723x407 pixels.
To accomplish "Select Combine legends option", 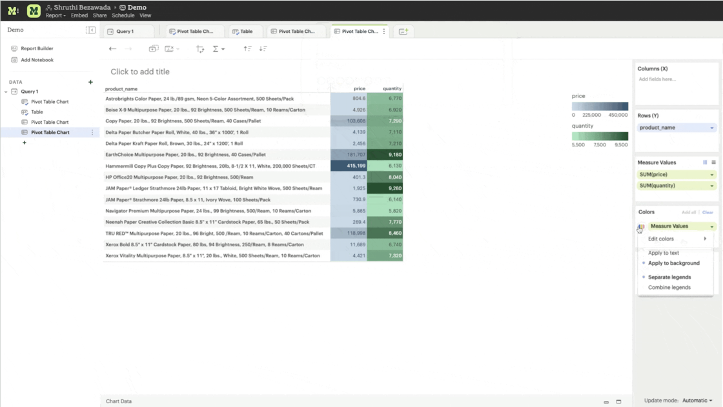I will point(669,287).
